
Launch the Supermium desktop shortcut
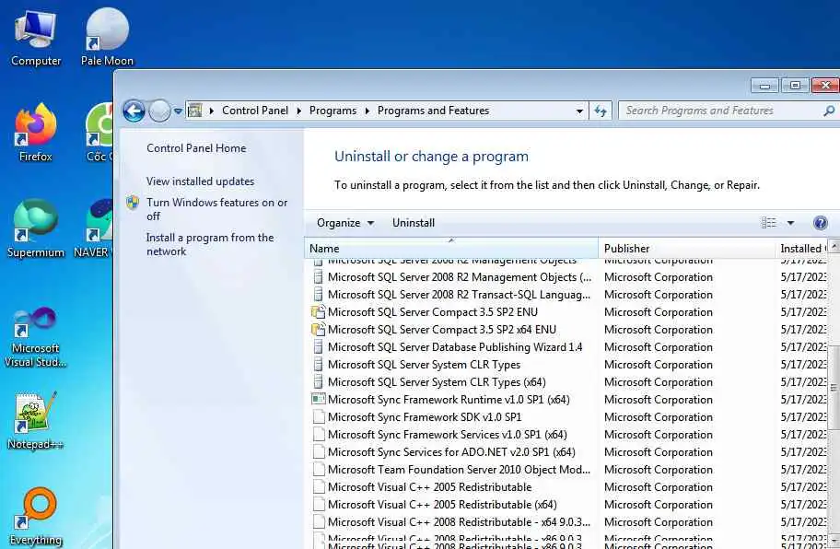coord(35,229)
